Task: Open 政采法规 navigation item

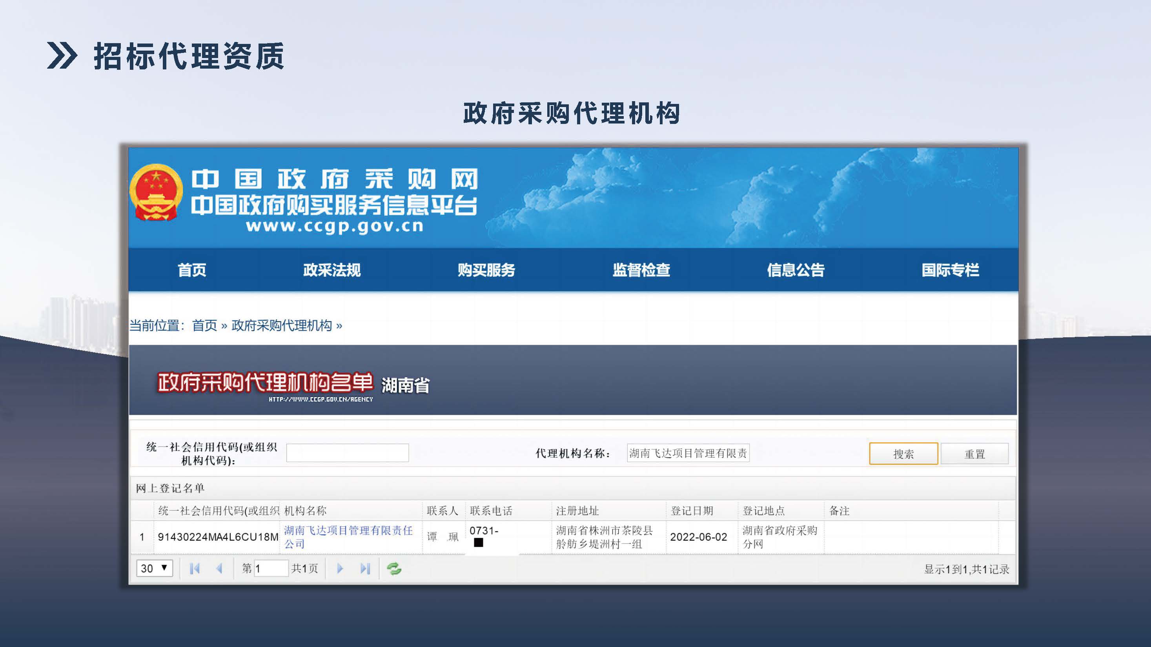Action: coord(331,270)
